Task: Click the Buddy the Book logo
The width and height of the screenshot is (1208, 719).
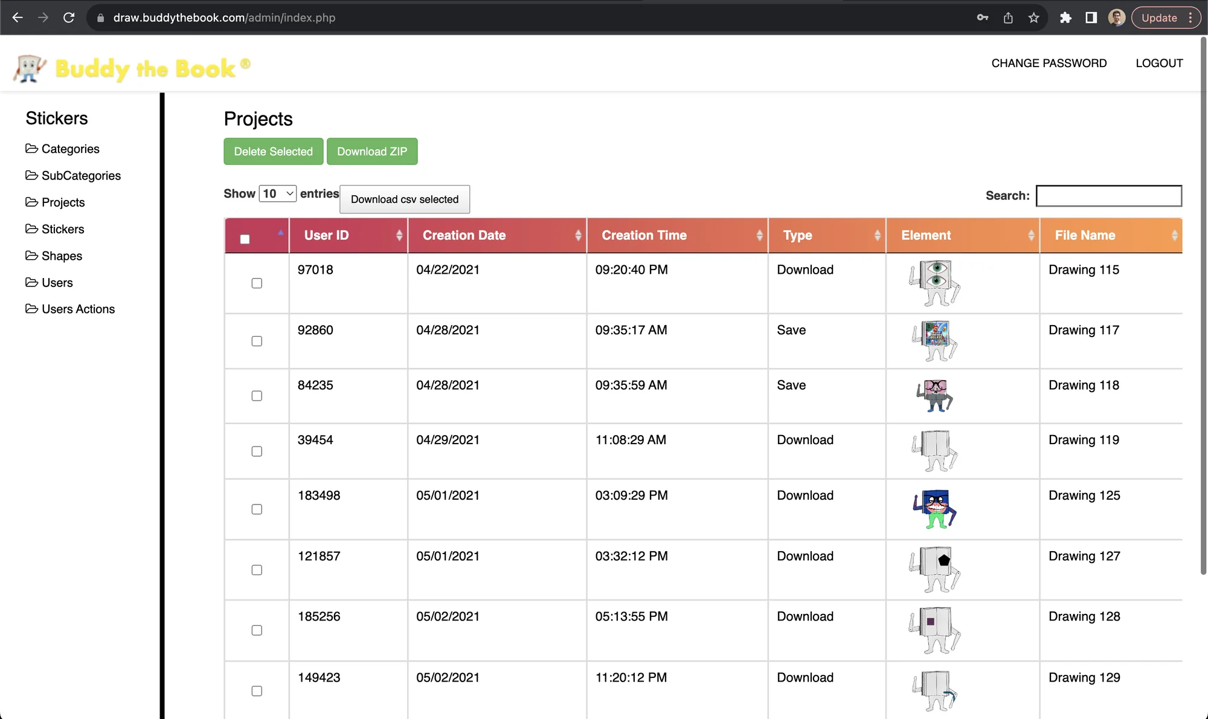Action: click(x=132, y=68)
